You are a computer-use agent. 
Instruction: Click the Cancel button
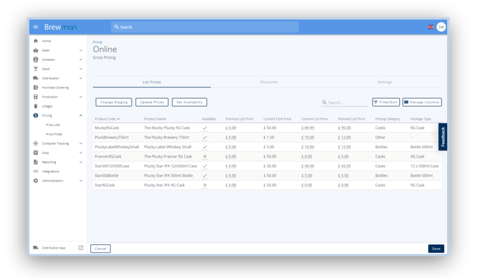tap(100, 249)
